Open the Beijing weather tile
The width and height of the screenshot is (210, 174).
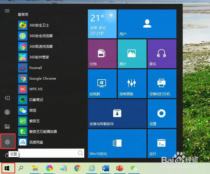[x=102, y=24]
